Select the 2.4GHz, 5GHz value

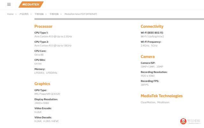click(149, 46)
